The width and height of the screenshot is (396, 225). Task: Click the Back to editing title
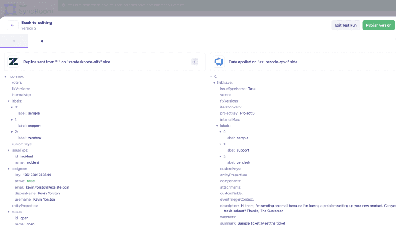tap(36, 22)
